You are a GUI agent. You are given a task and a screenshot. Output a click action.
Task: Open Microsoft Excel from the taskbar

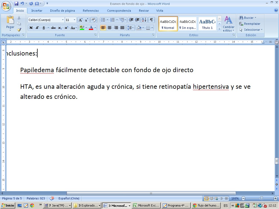point(146,206)
